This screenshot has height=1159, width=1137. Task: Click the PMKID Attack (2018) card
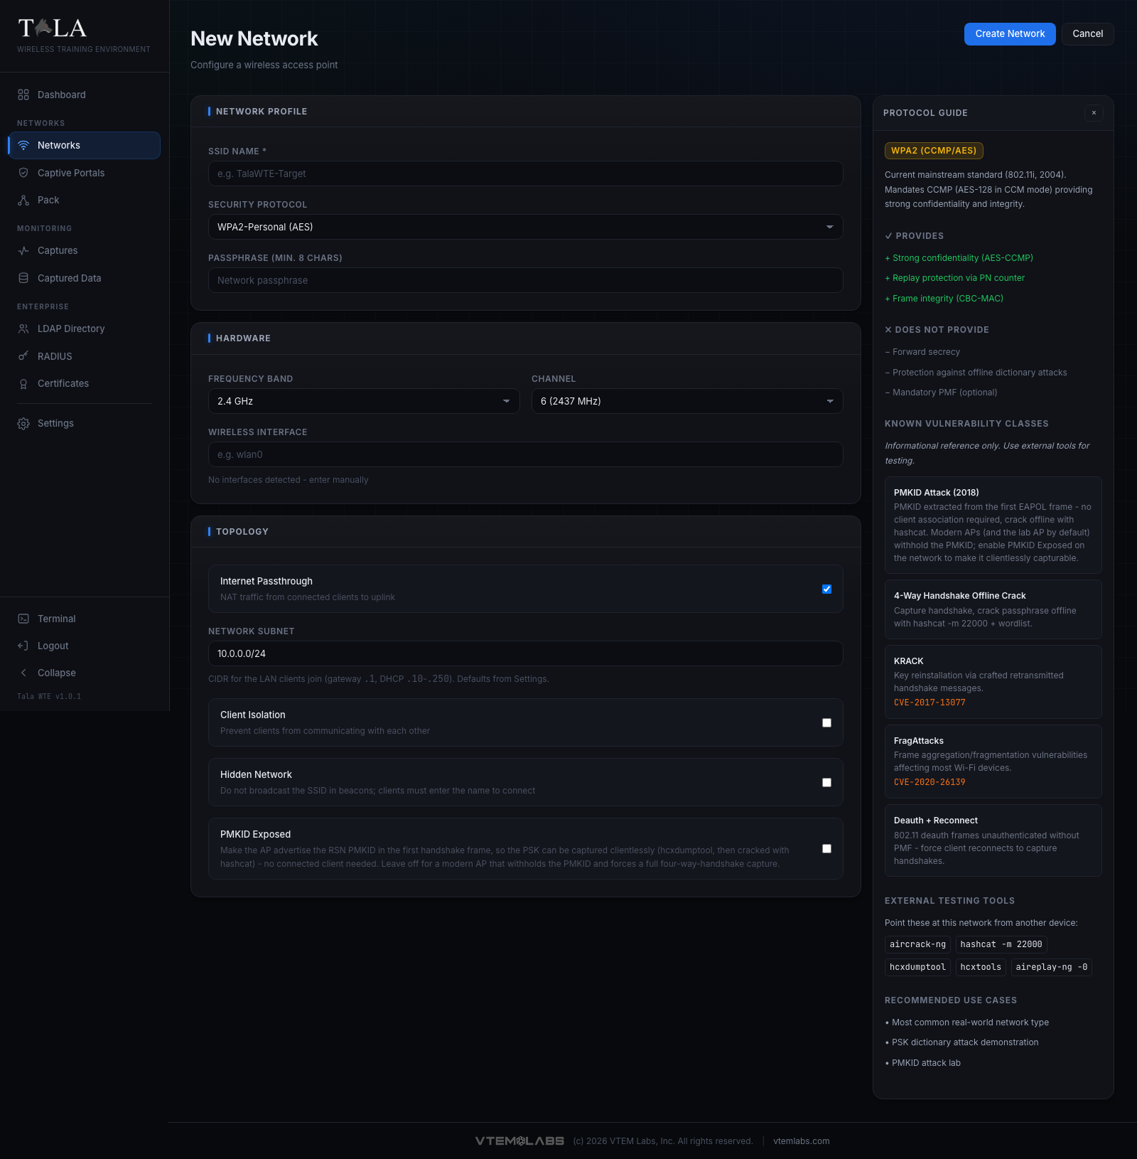pos(993,525)
